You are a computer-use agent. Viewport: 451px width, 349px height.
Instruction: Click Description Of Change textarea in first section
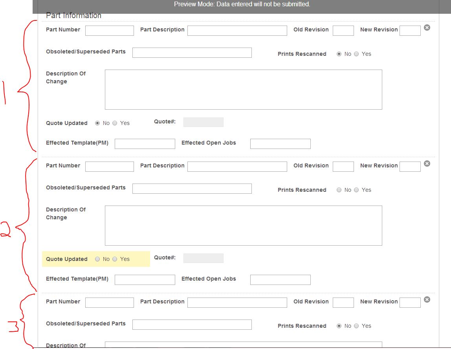click(x=243, y=90)
